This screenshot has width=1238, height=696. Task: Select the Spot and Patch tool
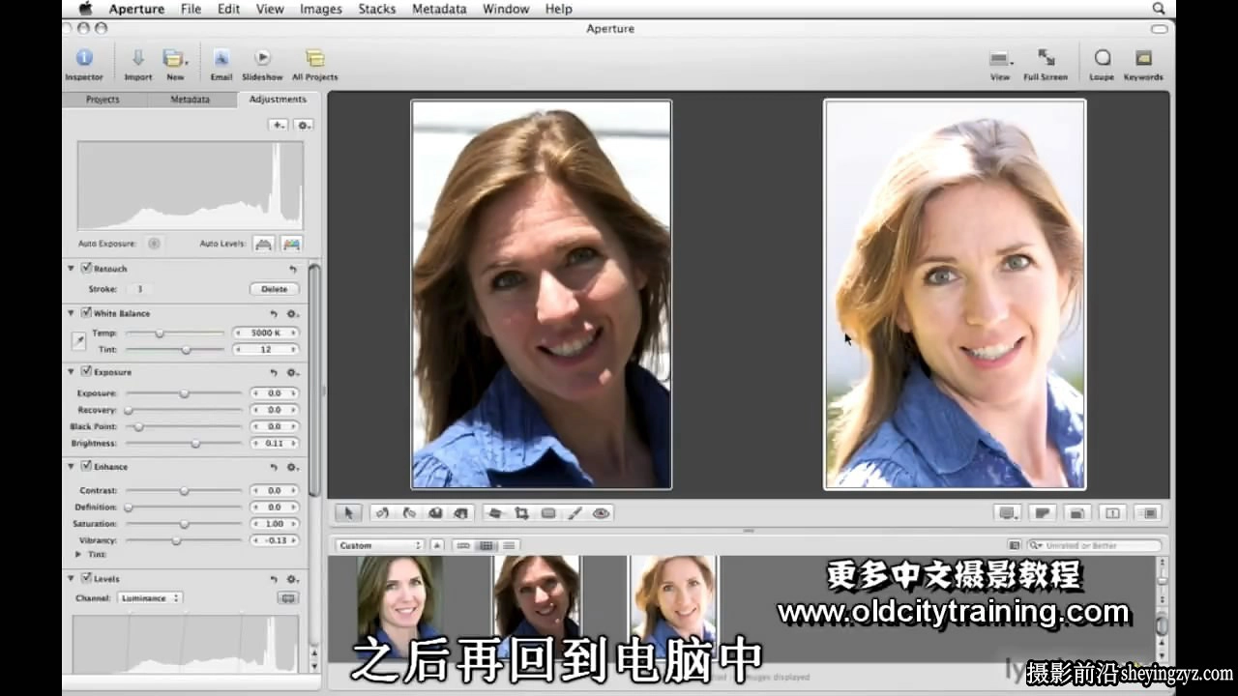548,513
